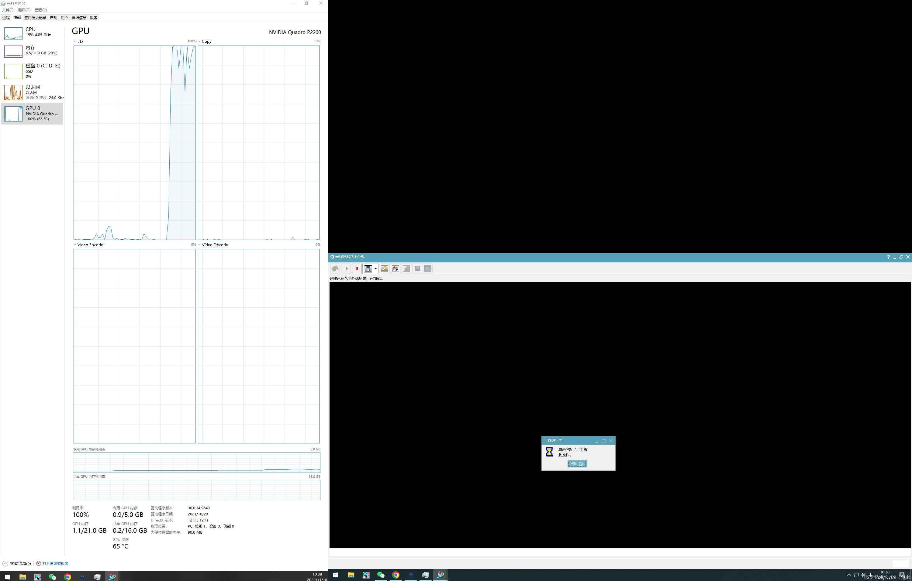Viewport: 912px width, 581px height.
Task: Click the driver version 30.0.14.9649 value
Action: tap(199, 508)
